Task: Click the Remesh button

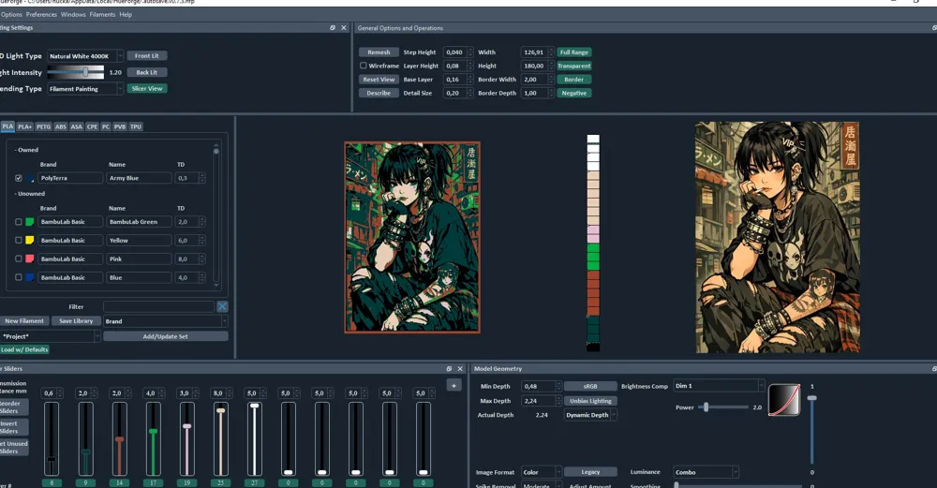Action: click(x=379, y=52)
